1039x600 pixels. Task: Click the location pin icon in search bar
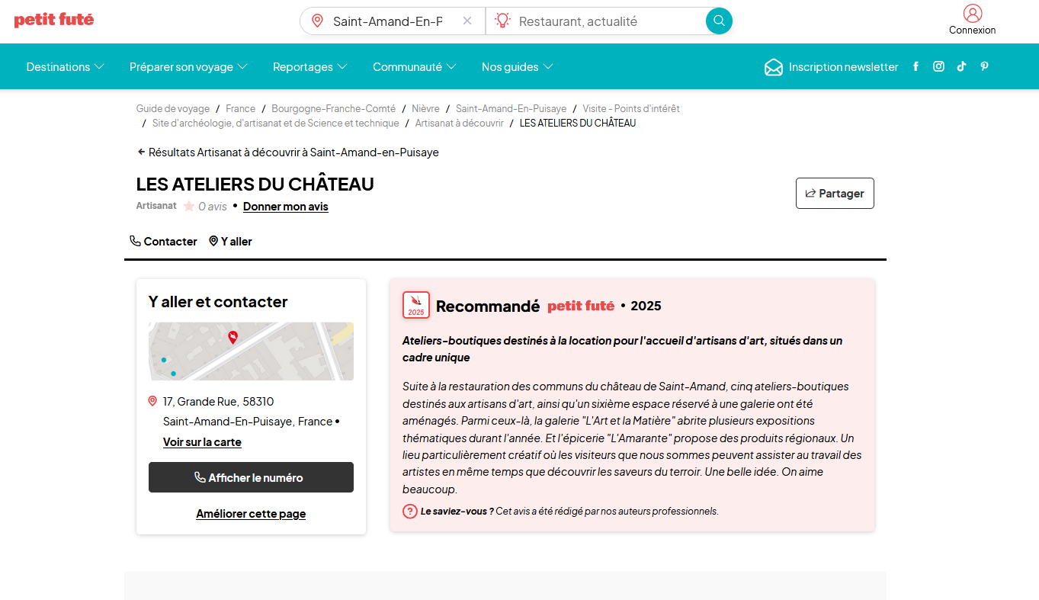(318, 21)
